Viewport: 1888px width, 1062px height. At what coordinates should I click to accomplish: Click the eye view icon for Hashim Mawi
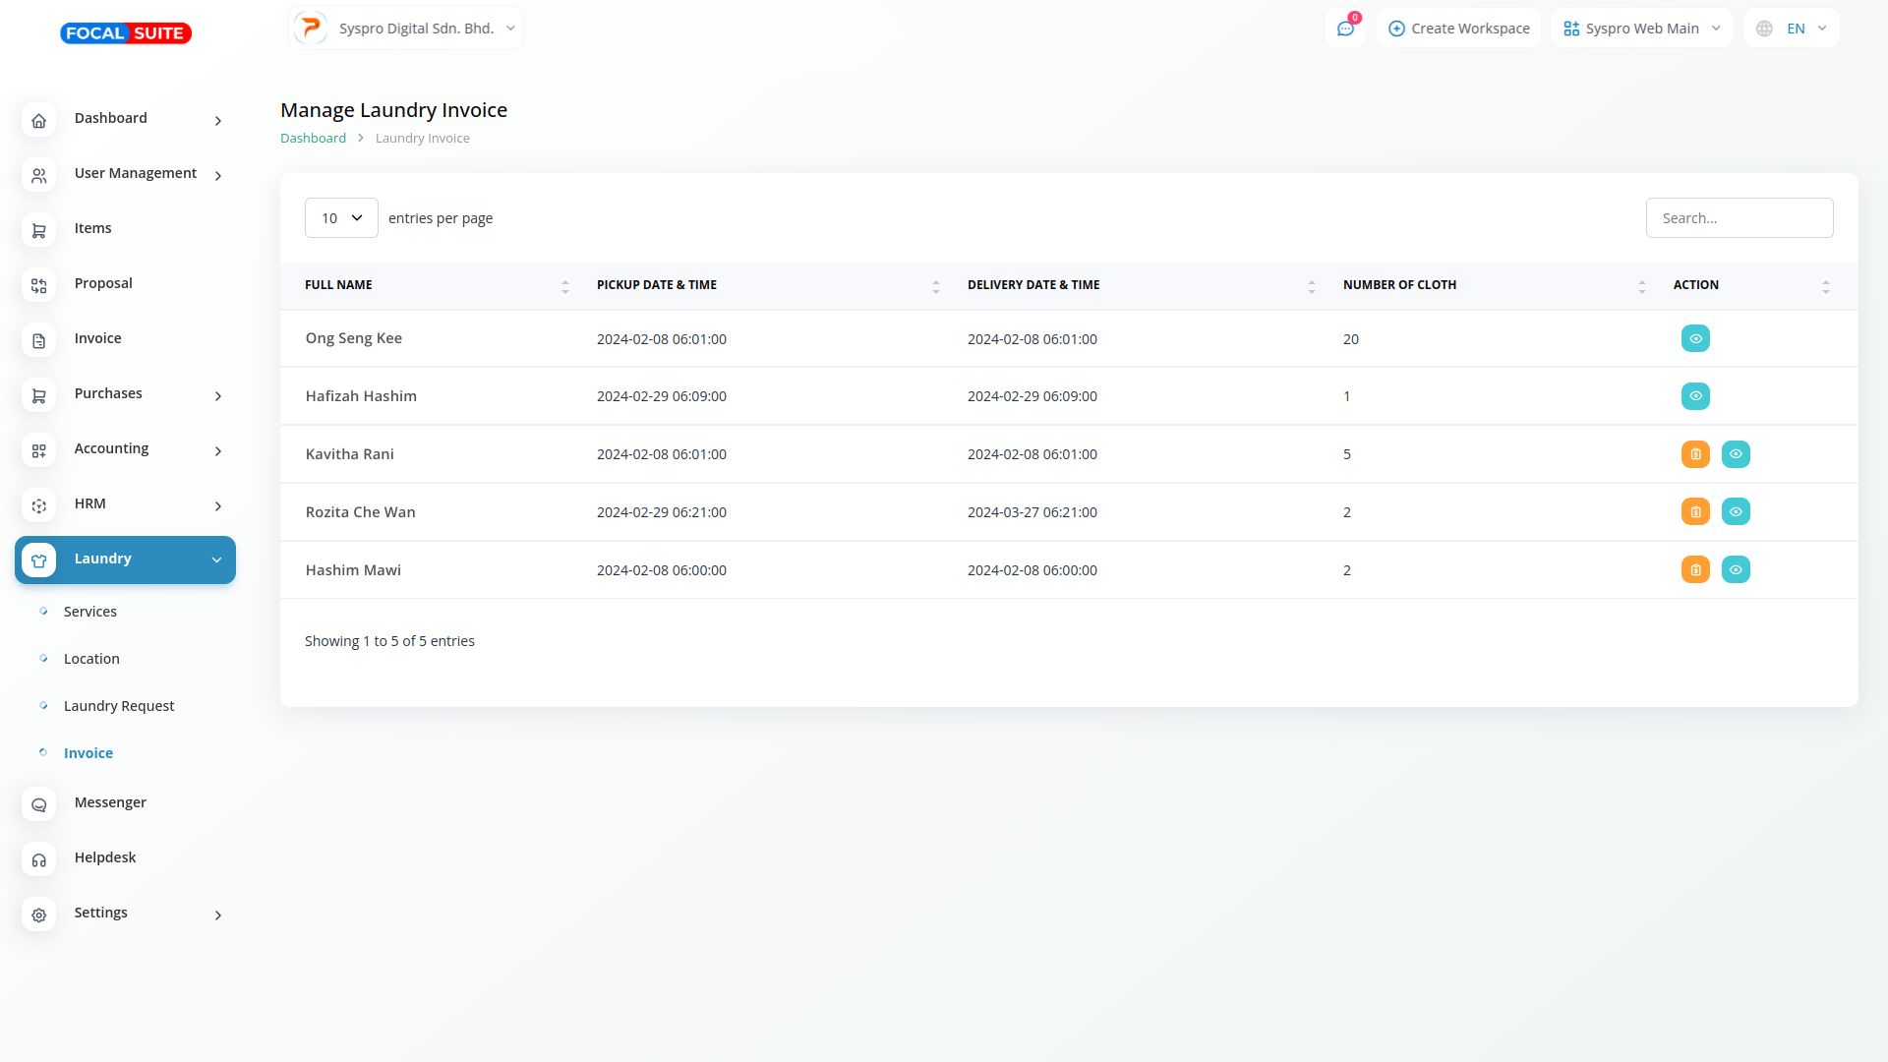[1736, 570]
